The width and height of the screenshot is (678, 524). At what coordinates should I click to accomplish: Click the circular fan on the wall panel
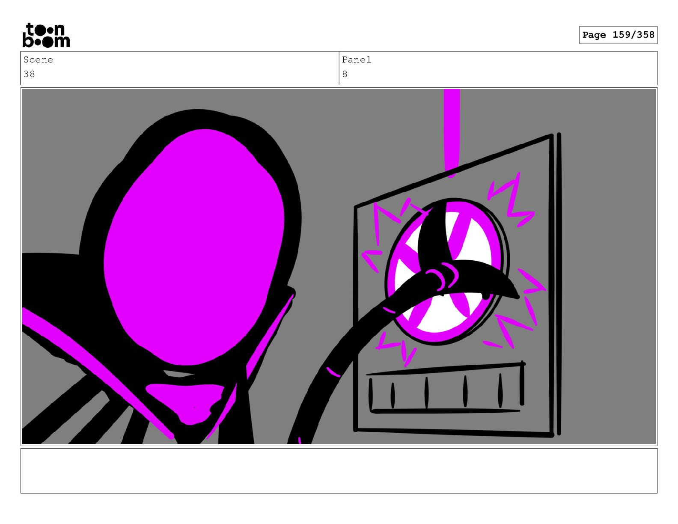coord(446,271)
